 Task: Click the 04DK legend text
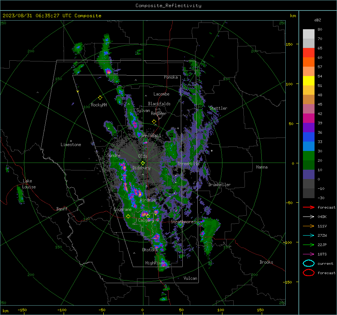point(322,217)
